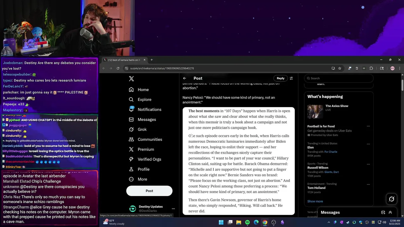
Task: Open Messages in X sidebar
Action: pyautogui.click(x=142, y=119)
